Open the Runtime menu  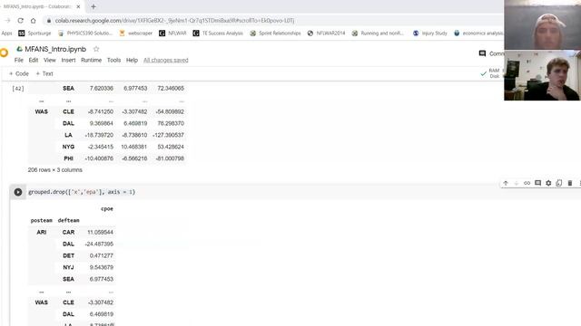91,61
